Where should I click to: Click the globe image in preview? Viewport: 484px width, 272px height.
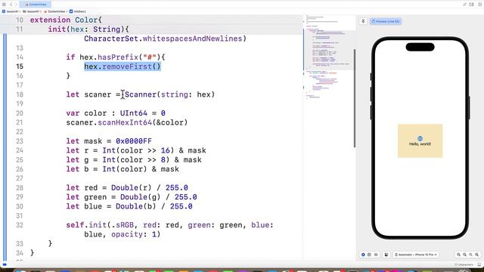(x=420, y=138)
